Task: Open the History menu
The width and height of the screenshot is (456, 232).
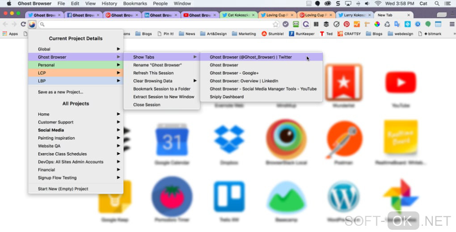Action: click(109, 4)
